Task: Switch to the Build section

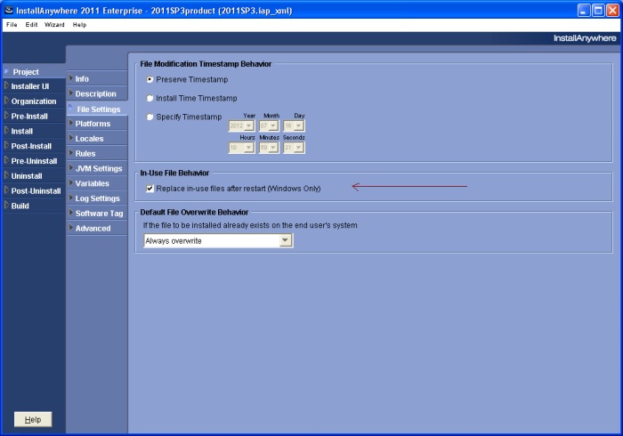Action: click(34, 206)
